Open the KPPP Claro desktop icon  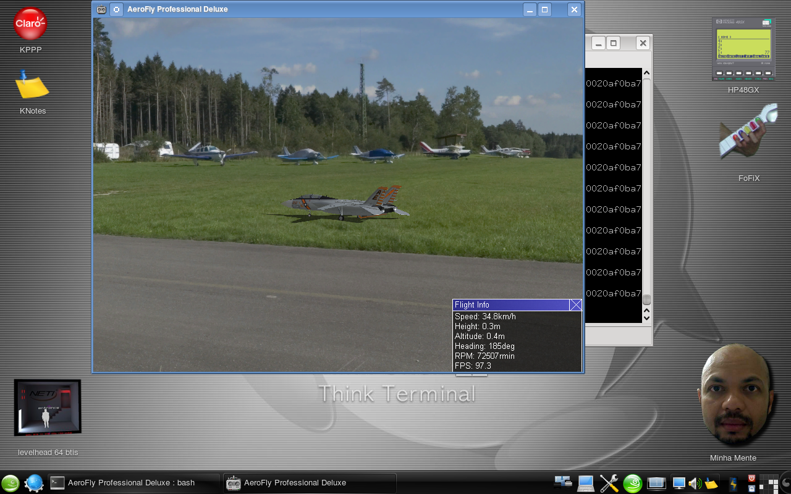click(30, 25)
